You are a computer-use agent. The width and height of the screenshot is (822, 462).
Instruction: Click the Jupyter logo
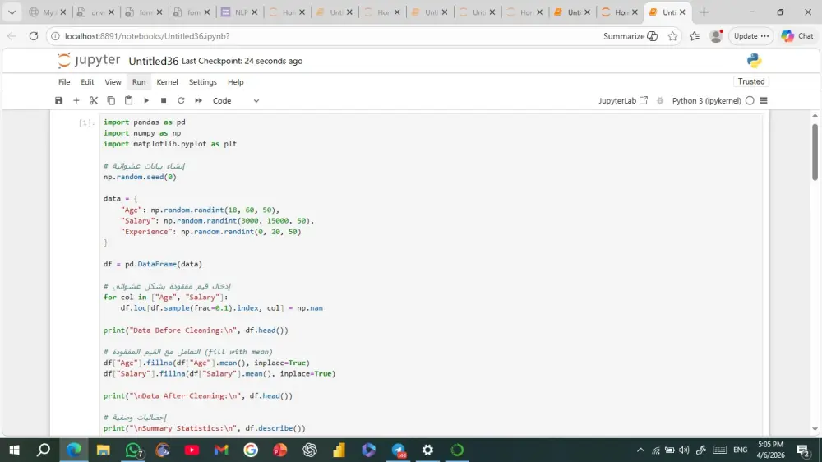(x=89, y=60)
